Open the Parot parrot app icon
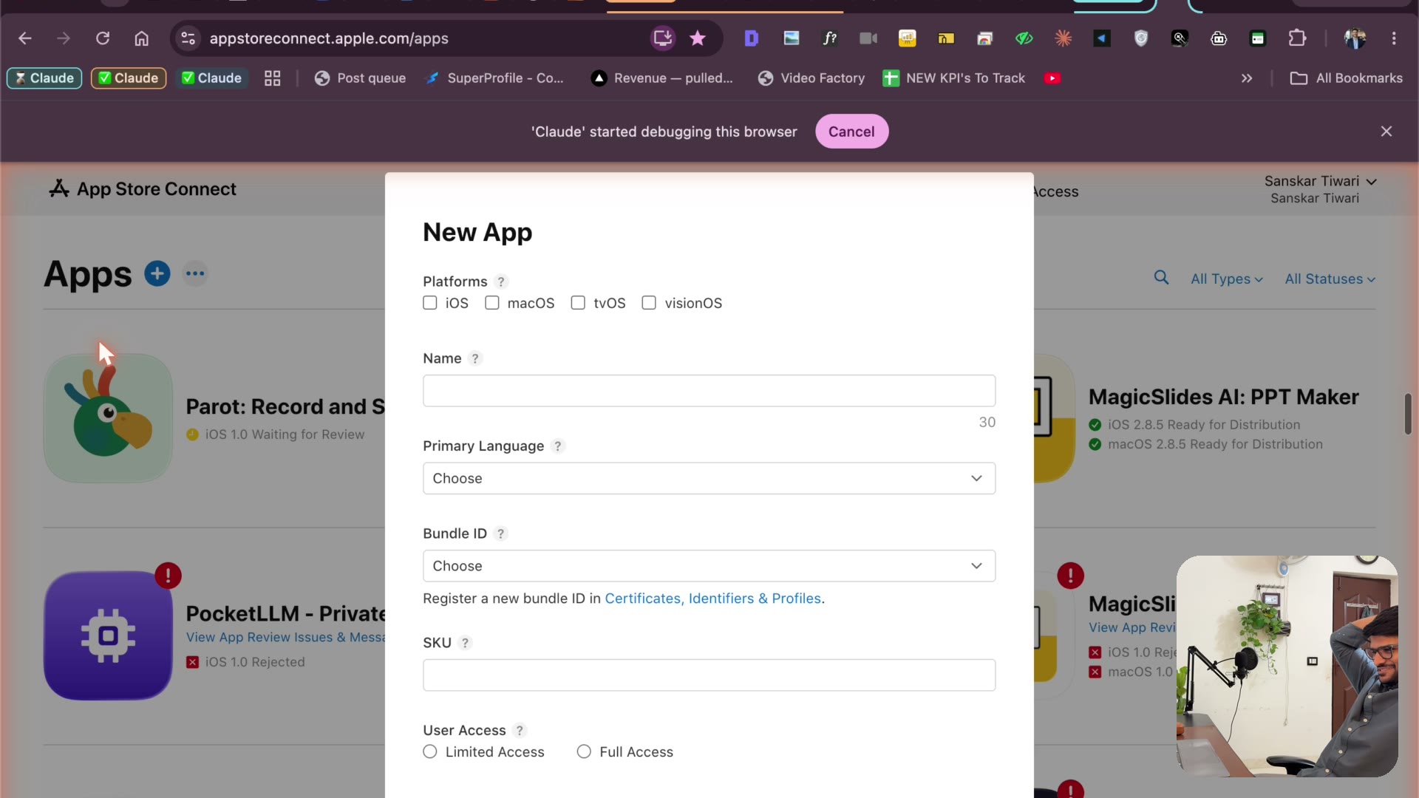 pyautogui.click(x=108, y=418)
